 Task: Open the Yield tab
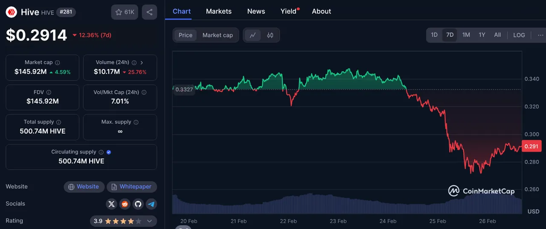coord(289,11)
